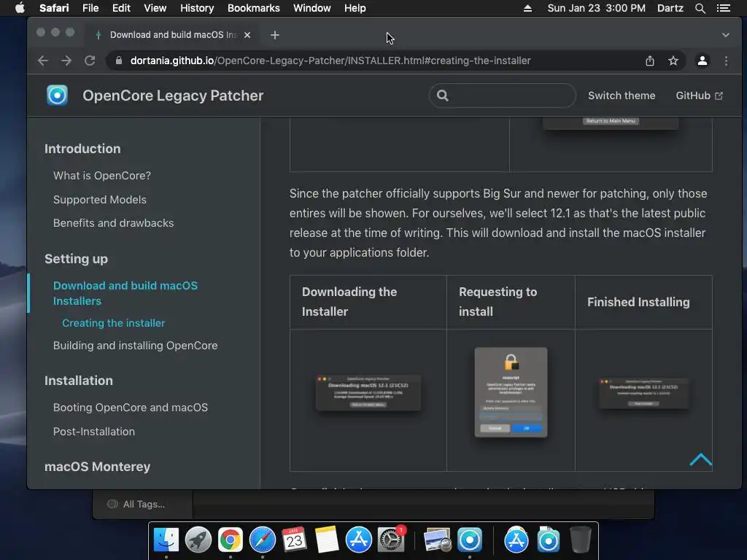
Task: Open Supported Models page
Action: coord(99,200)
